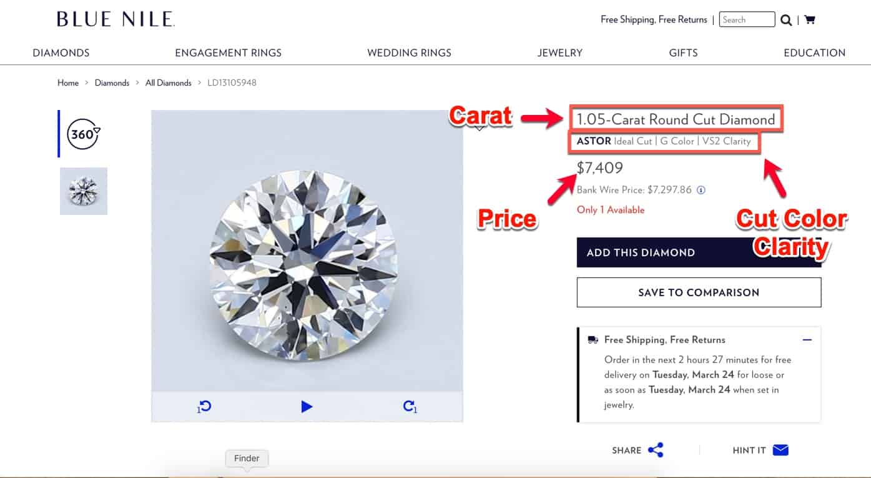Open the JEWELRY menu
Screen dimensions: 871x478
click(559, 53)
